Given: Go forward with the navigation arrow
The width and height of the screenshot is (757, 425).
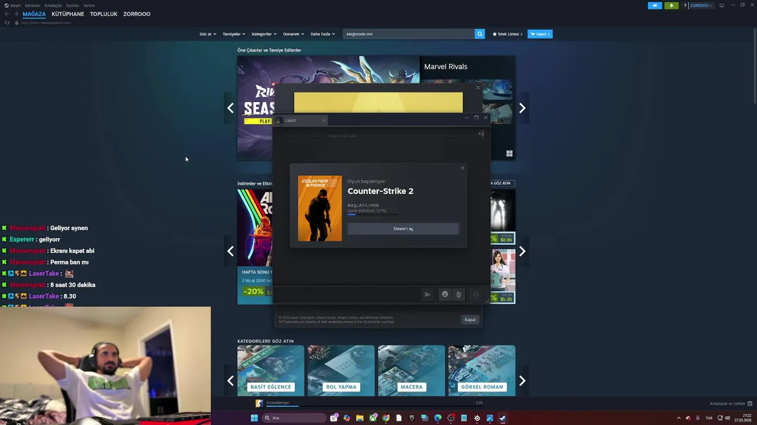Looking at the screenshot, I should pyautogui.click(x=15, y=14).
